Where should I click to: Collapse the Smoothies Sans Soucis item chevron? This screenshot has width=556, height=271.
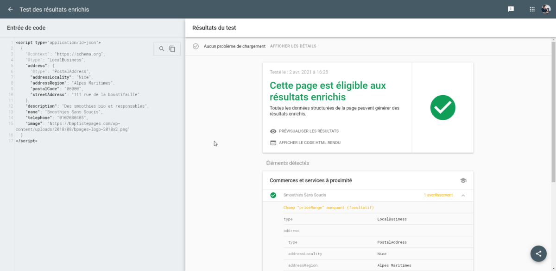[x=463, y=195]
